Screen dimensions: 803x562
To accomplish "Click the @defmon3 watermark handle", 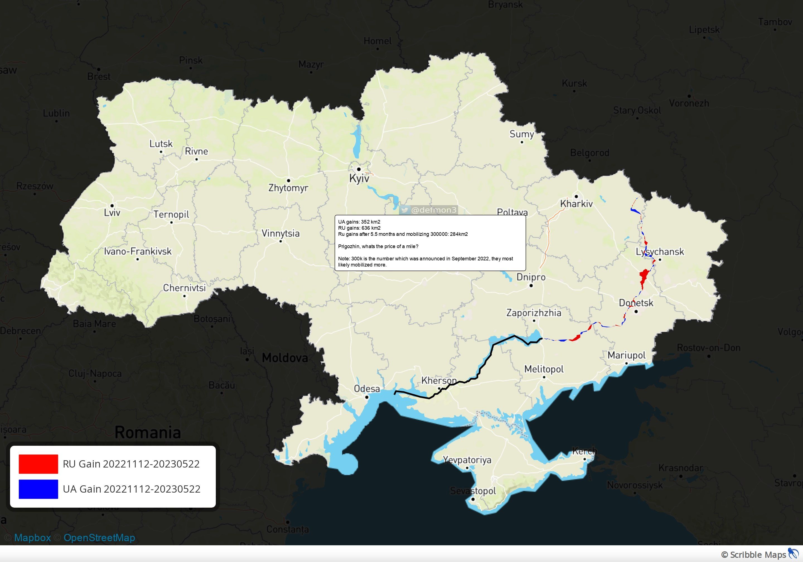I will 434,210.
